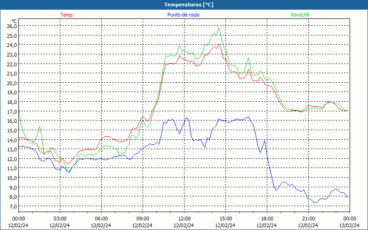Select the 20,0 y-axis value

[11, 83]
